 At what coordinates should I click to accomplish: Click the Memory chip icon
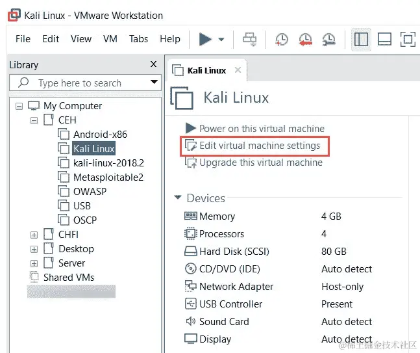coord(191,216)
